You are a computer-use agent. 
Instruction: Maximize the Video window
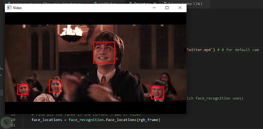167,8
